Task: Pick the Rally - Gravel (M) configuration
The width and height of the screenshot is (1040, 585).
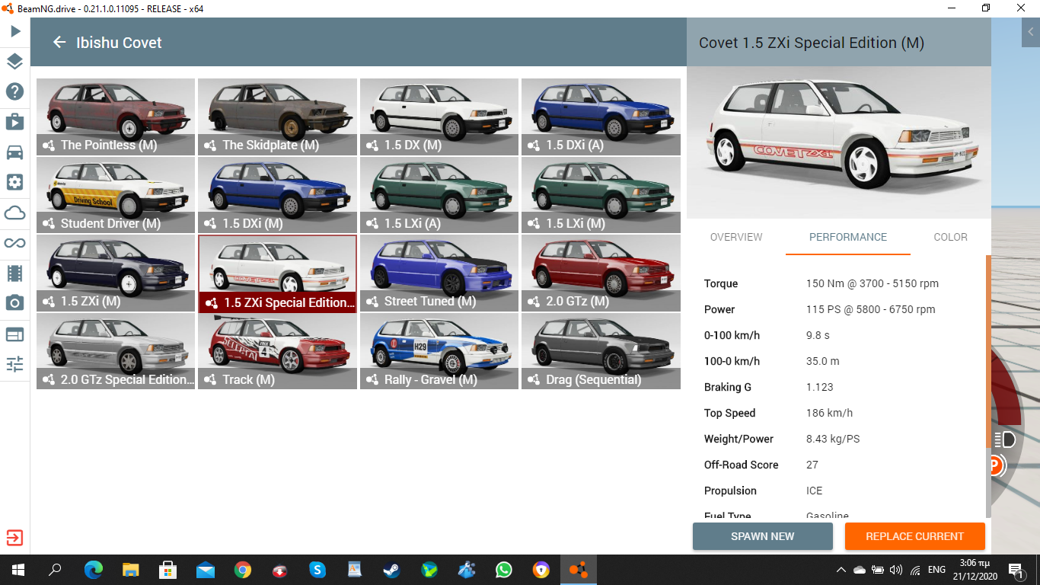Action: (439, 351)
